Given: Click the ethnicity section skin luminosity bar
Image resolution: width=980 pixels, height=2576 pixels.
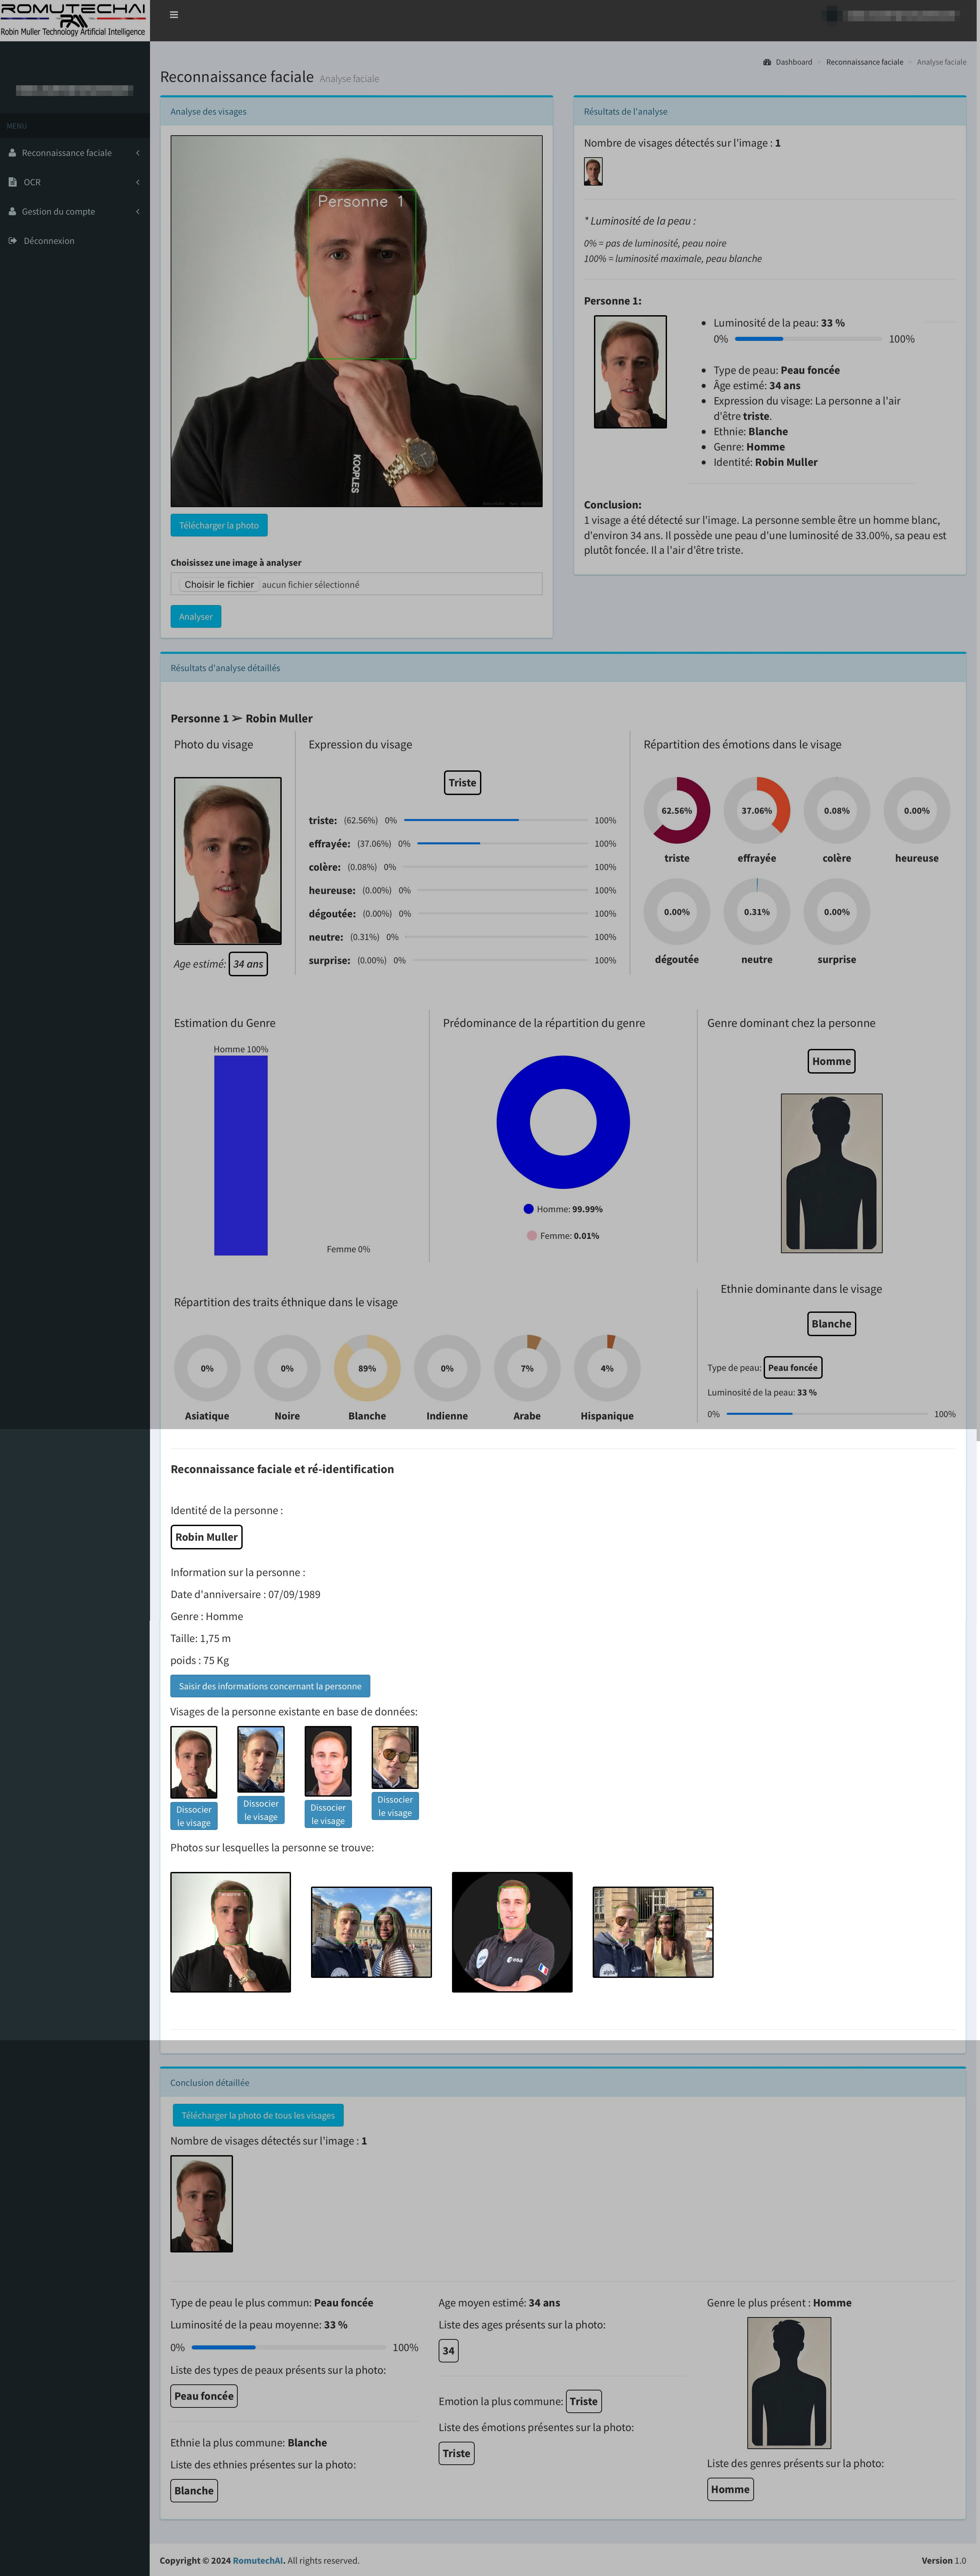Looking at the screenshot, I should (827, 1414).
